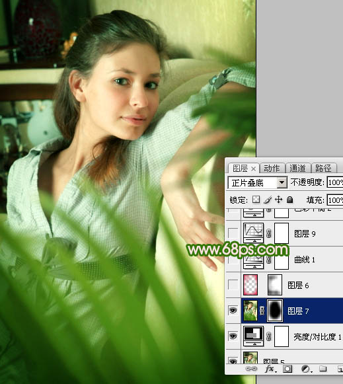
Task: Show the hidden 图层 9 layer
Action: click(233, 233)
